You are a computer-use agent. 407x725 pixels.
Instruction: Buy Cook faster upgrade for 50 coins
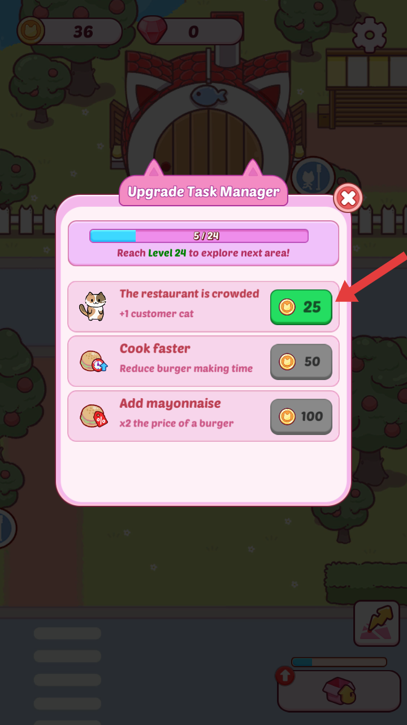tap(301, 361)
